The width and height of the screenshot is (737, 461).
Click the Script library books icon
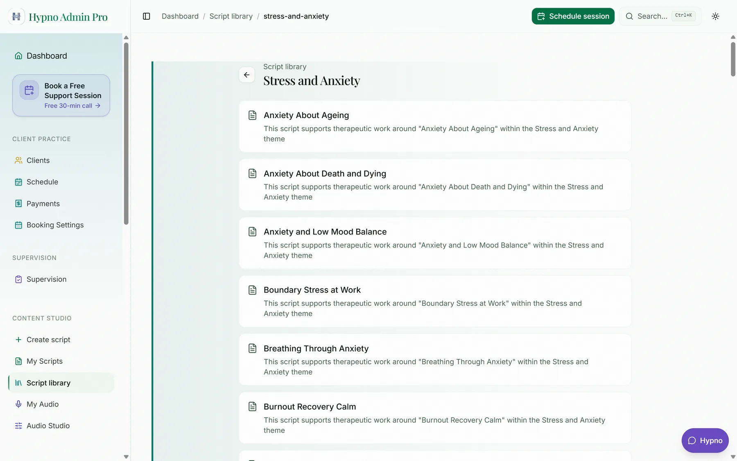pyautogui.click(x=18, y=383)
